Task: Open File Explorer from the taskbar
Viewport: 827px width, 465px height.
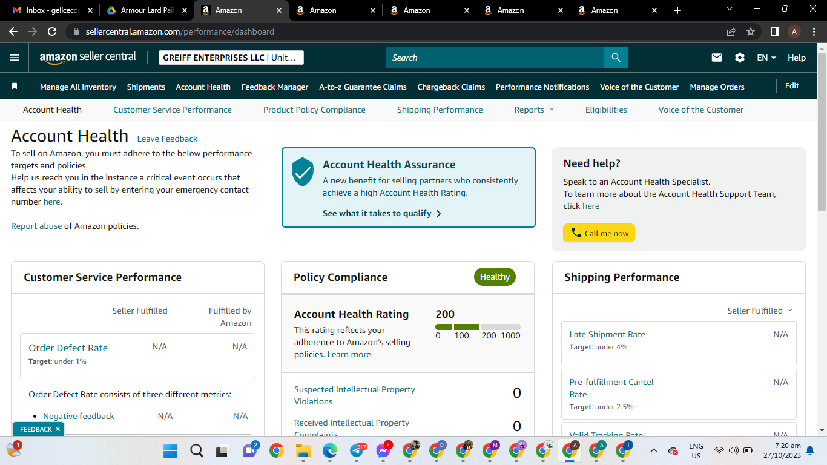Action: (303, 450)
